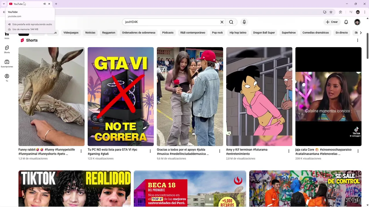Image resolution: width=369 pixels, height=207 pixels.
Task: Select the R&B contemporáneo chip
Action: (x=193, y=32)
